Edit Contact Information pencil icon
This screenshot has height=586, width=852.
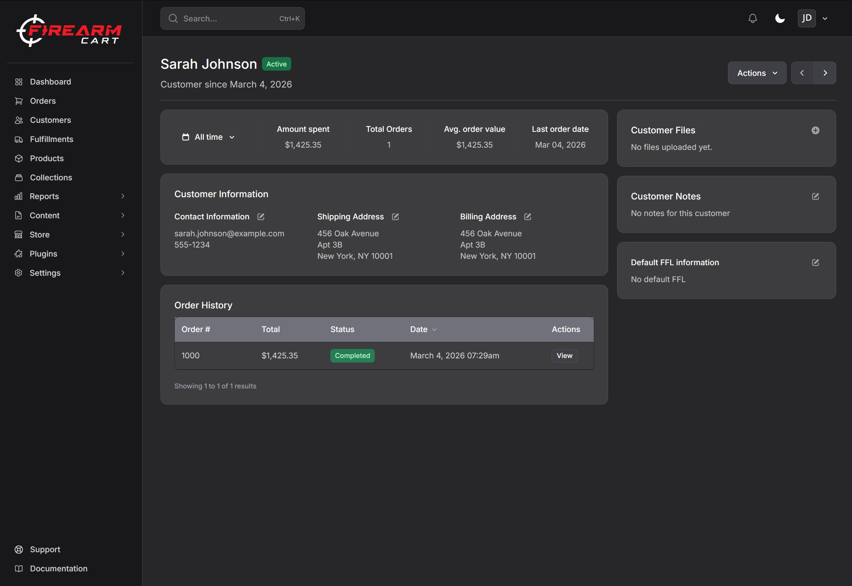pyautogui.click(x=261, y=217)
